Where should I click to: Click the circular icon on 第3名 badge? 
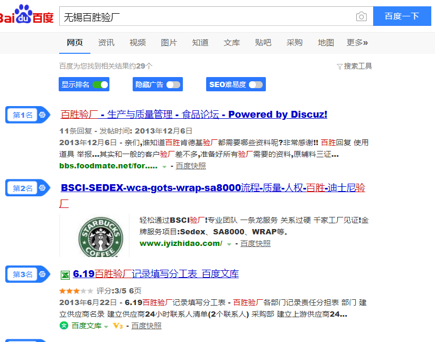(42, 274)
